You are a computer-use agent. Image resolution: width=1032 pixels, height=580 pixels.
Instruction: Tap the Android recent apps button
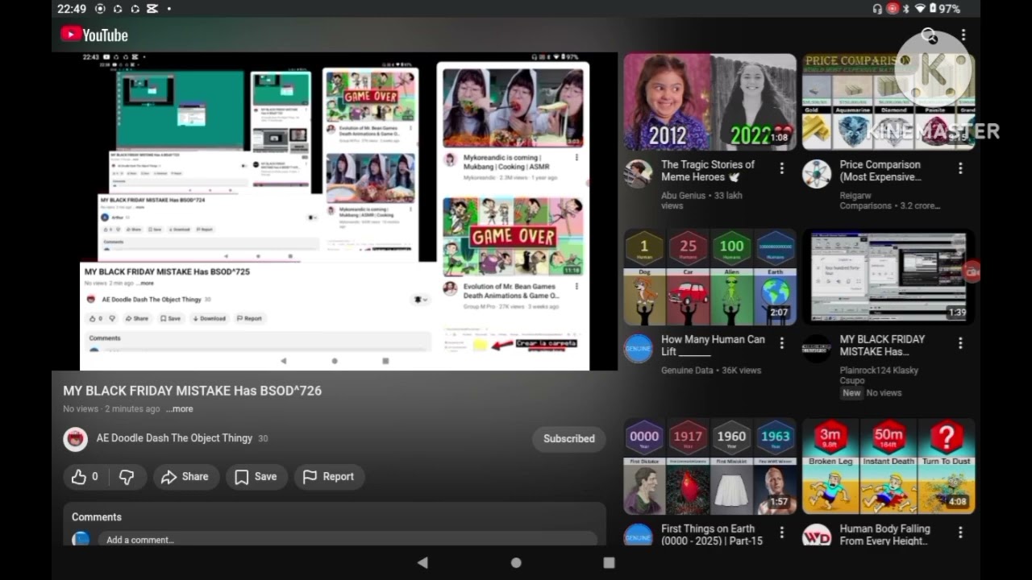coord(609,563)
